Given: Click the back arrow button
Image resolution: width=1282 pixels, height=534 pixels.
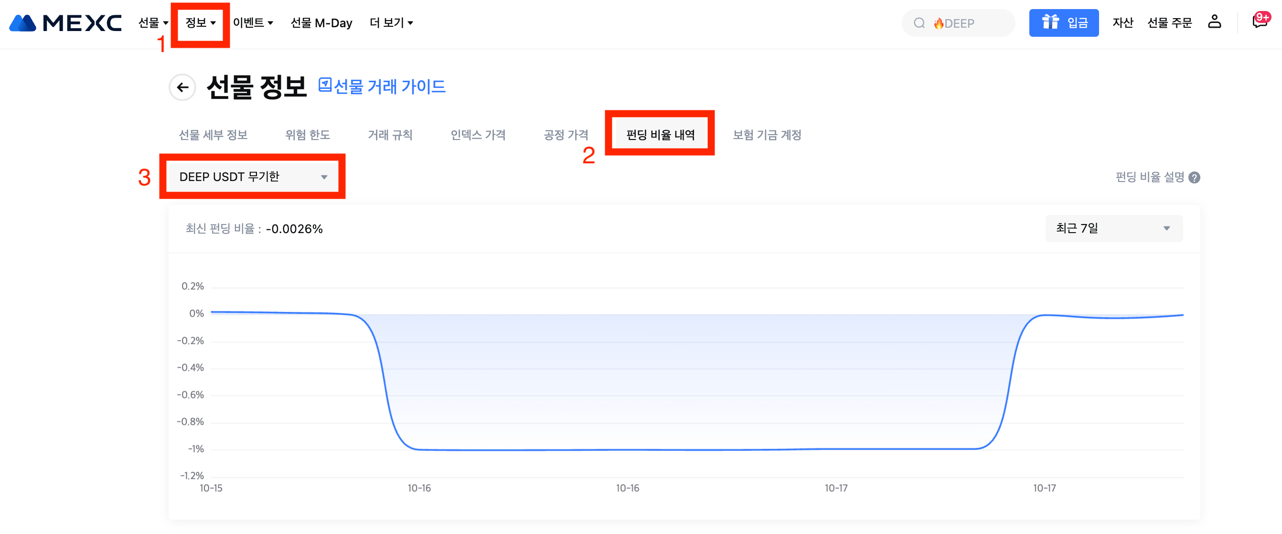Looking at the screenshot, I should point(182,87).
